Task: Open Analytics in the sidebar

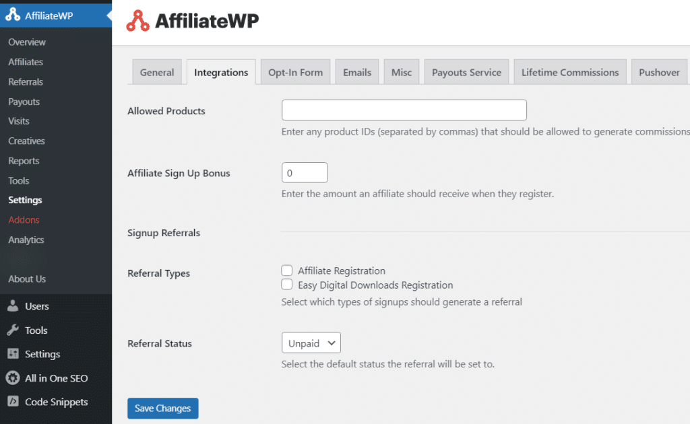Action: tap(26, 240)
